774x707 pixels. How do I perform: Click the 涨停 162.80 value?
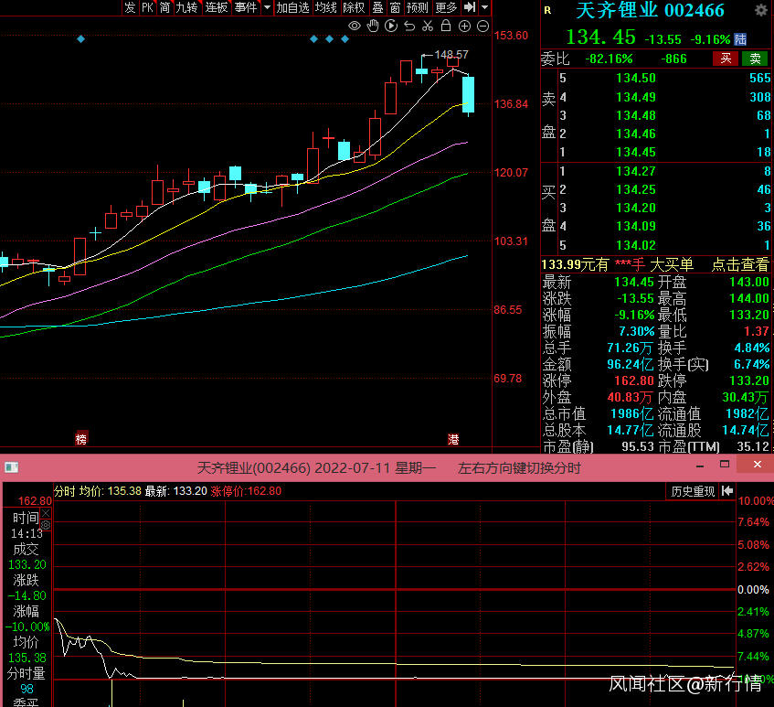click(x=634, y=380)
